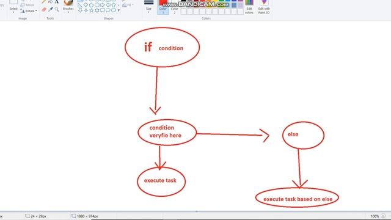The height and width of the screenshot is (220, 391).
Task: Select the Fill with color bucket
Action: tap(50, 2)
